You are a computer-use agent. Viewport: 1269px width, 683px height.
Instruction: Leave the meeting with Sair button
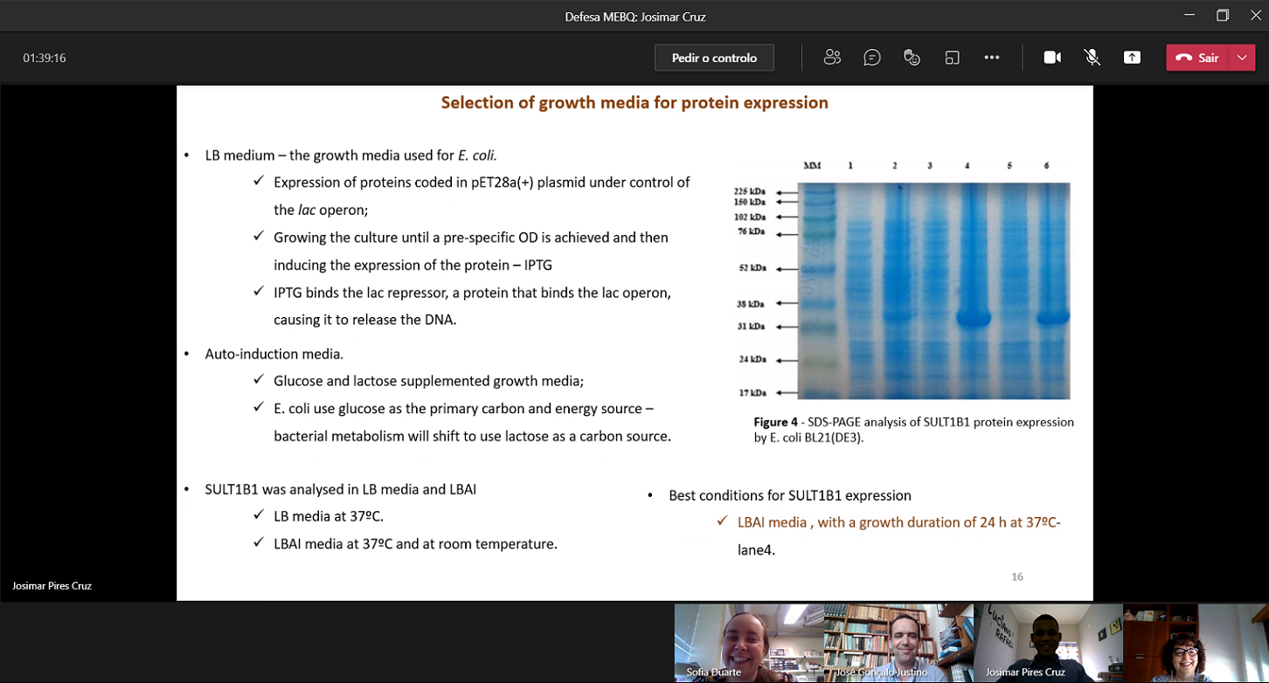point(1197,58)
